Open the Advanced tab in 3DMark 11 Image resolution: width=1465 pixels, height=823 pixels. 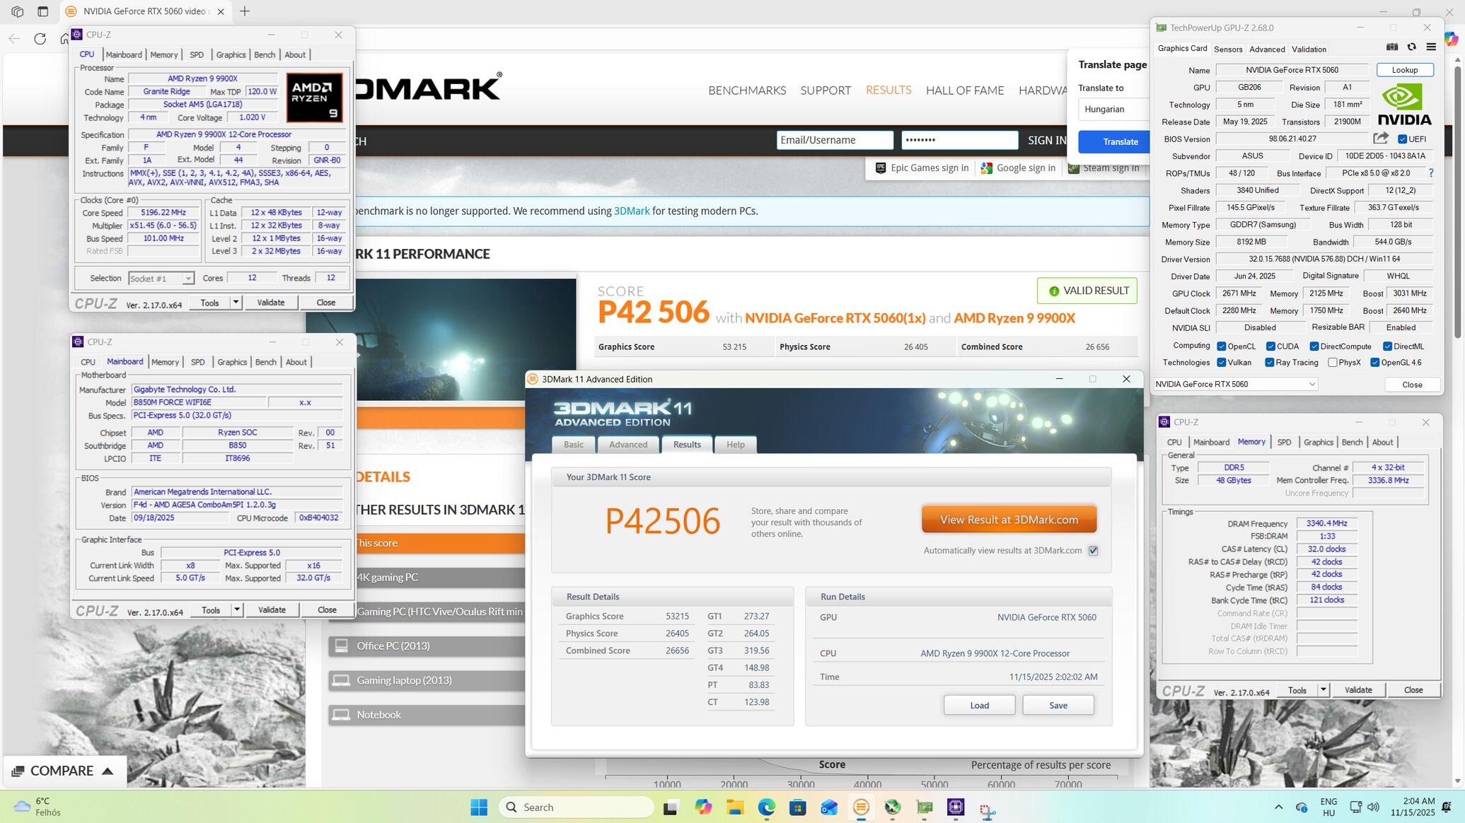(627, 445)
